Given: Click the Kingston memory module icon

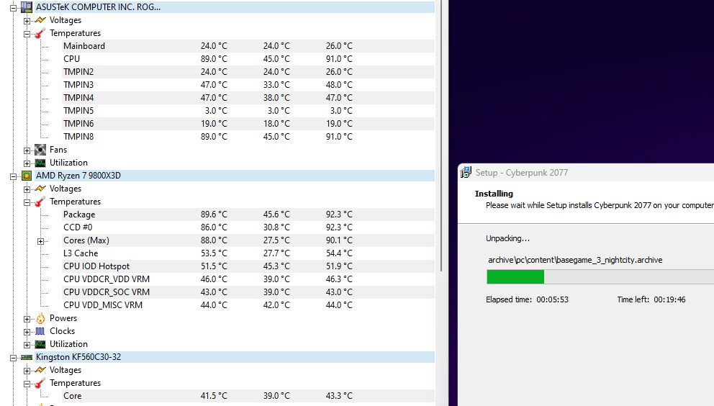Looking at the screenshot, I should pyautogui.click(x=27, y=357).
